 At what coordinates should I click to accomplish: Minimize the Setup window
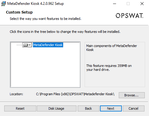point(115,4)
